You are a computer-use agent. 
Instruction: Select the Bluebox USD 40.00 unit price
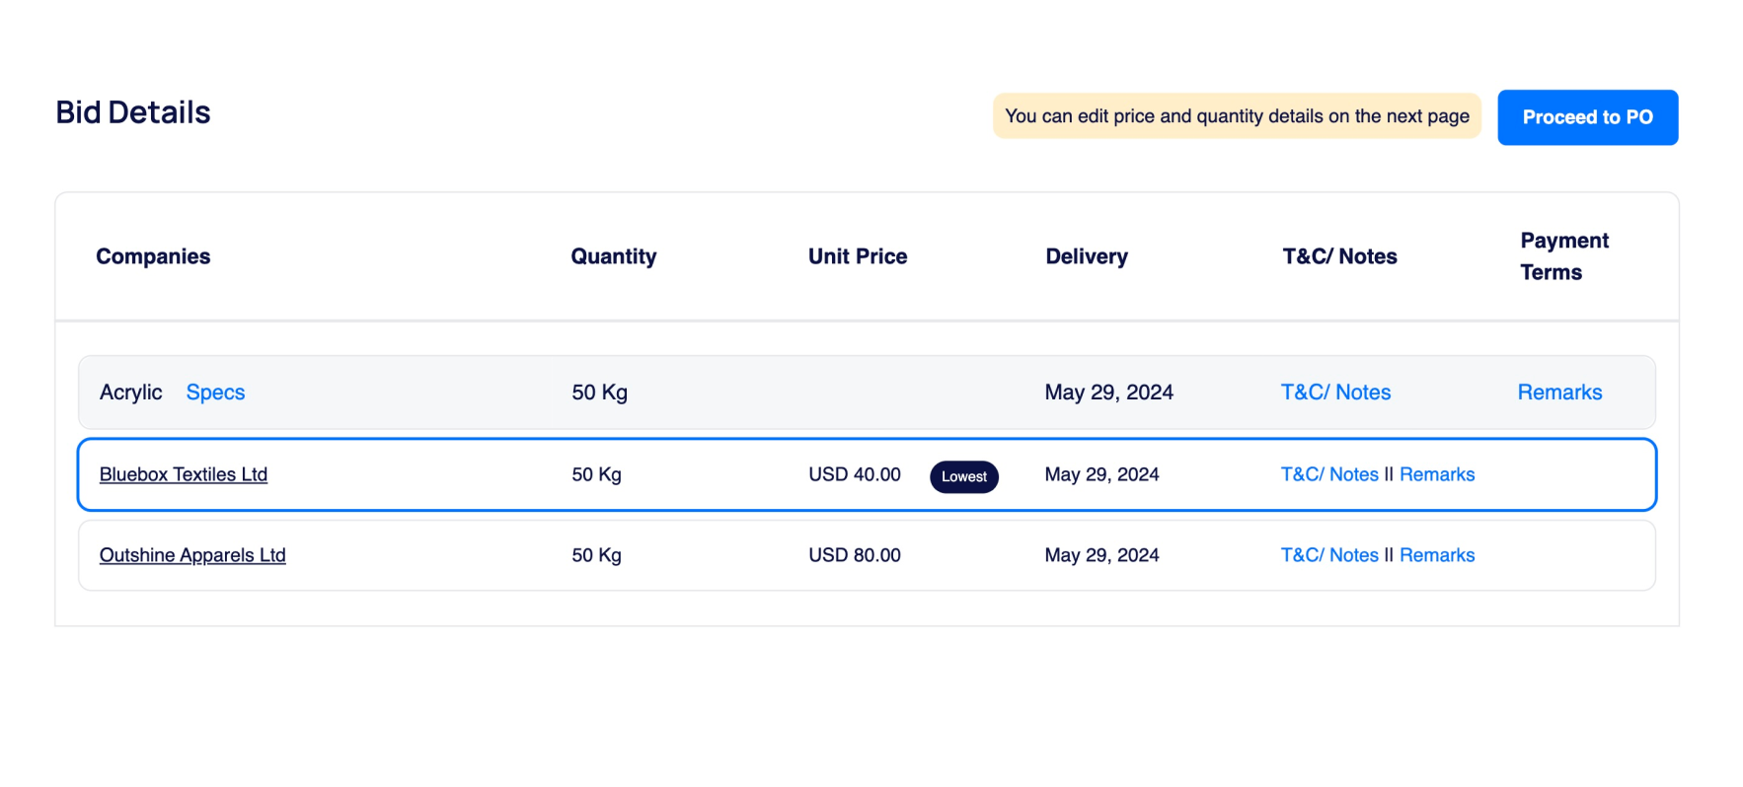point(855,474)
